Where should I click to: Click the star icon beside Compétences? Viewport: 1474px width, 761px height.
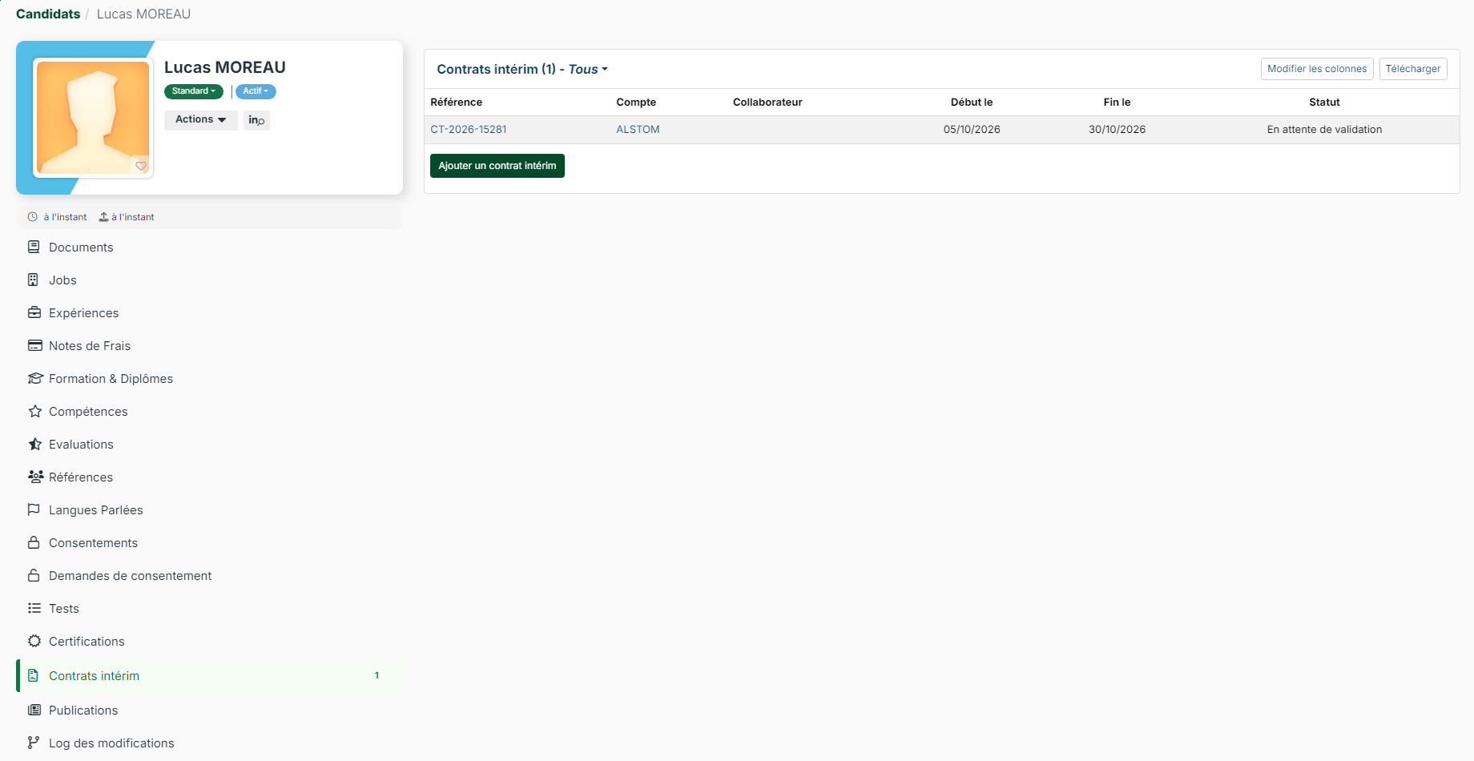pos(35,411)
